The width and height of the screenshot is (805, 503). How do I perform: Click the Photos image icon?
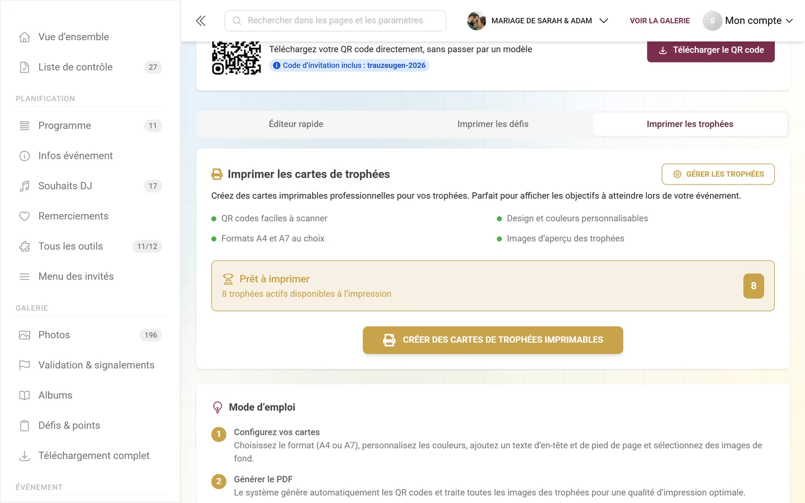tap(25, 335)
